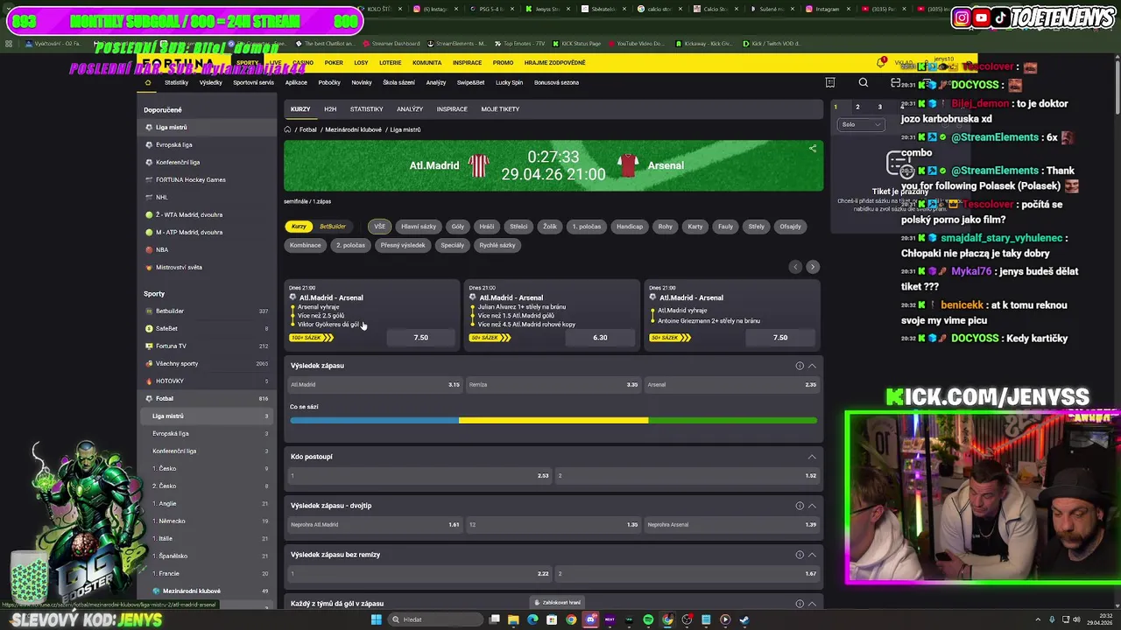
Task: Open Microsoft Store from the taskbar
Action: point(552,619)
